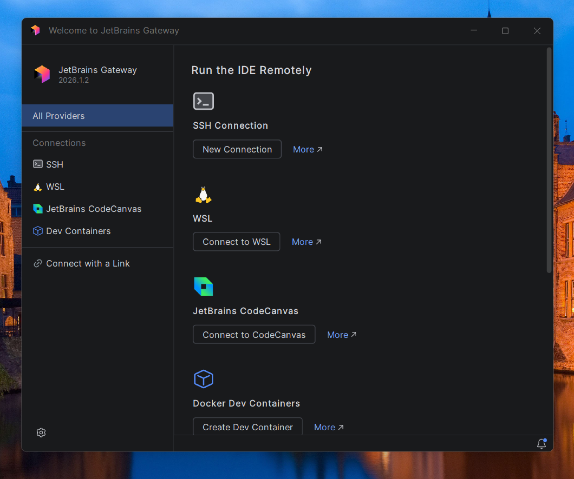The image size is (574, 479).
Task: Click the Gateway icon in title bar
Action: (x=36, y=30)
